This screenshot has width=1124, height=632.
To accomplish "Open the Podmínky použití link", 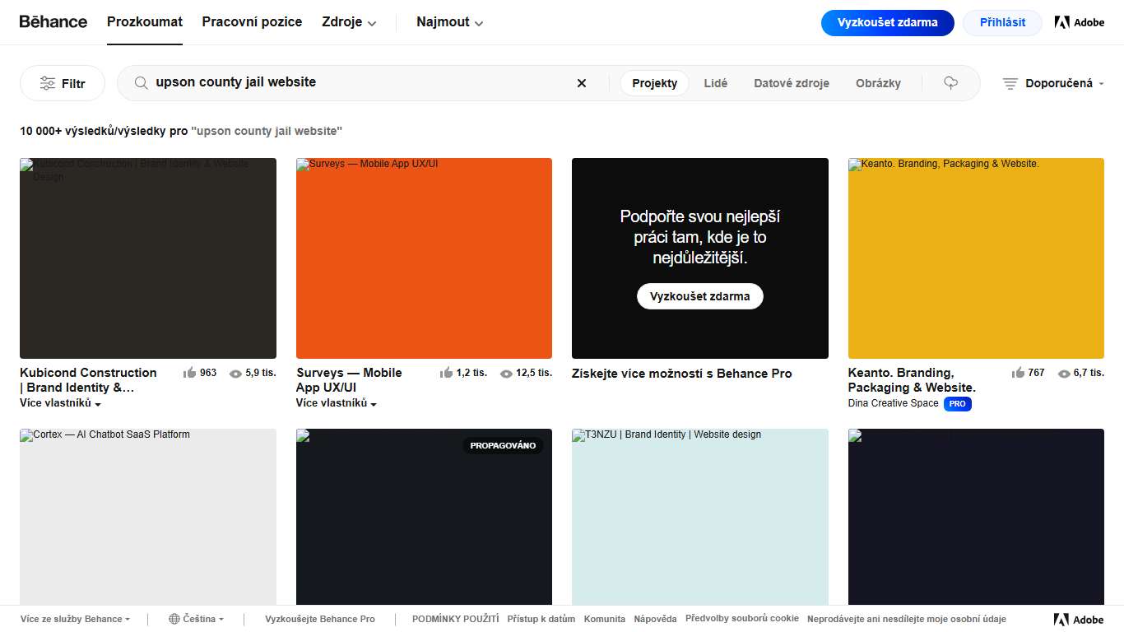I will (455, 618).
